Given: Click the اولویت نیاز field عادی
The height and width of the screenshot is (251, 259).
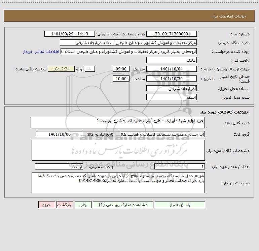Looking at the screenshot, I should pos(172,60).
